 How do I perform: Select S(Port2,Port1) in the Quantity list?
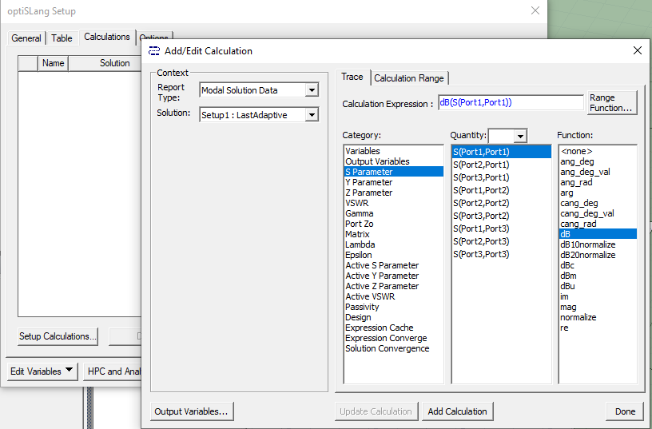pos(481,165)
